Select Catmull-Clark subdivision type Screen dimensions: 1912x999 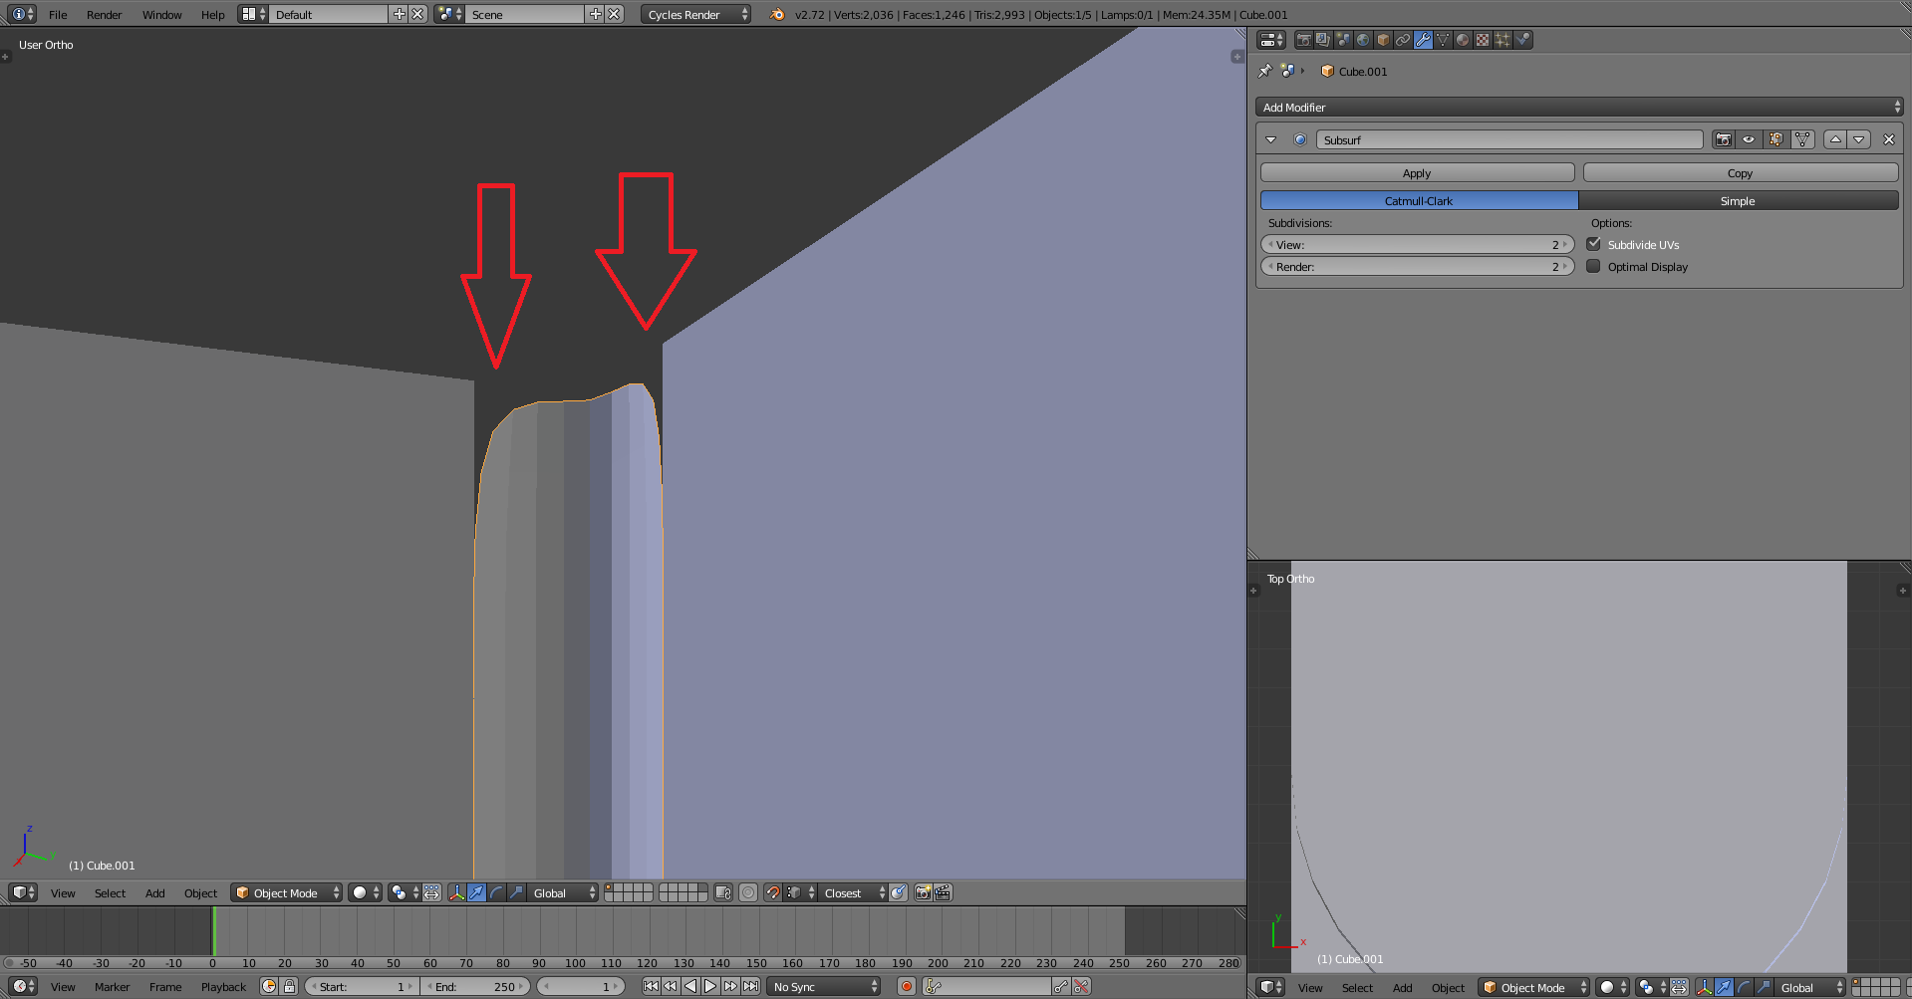click(1420, 200)
